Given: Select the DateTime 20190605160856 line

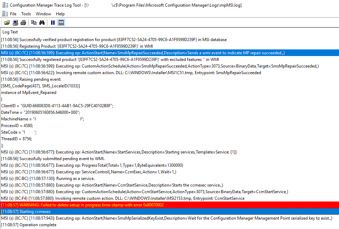Looking at the screenshot, I should (170, 112).
